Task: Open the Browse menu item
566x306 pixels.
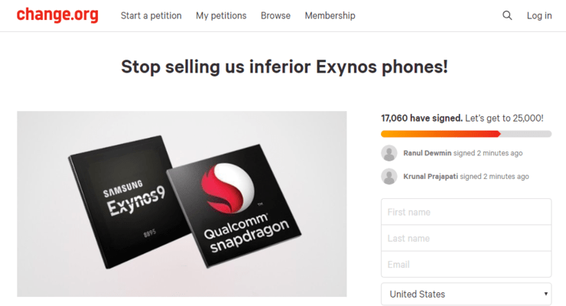Action: 275,15
